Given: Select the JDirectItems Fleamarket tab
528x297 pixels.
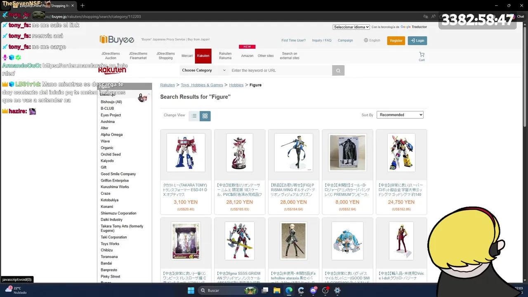Looking at the screenshot, I should [x=138, y=56].
